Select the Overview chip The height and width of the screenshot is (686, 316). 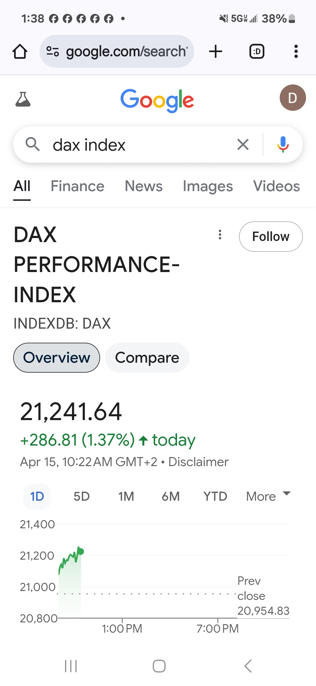click(56, 358)
